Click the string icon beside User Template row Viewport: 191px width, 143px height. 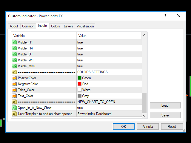14,114
